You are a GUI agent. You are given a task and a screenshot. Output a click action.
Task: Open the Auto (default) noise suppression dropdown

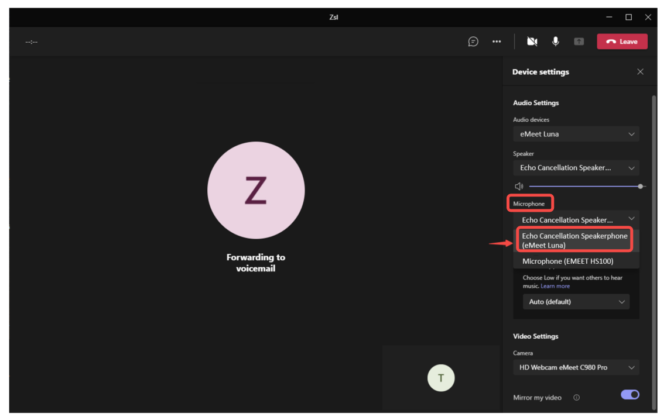click(x=576, y=302)
